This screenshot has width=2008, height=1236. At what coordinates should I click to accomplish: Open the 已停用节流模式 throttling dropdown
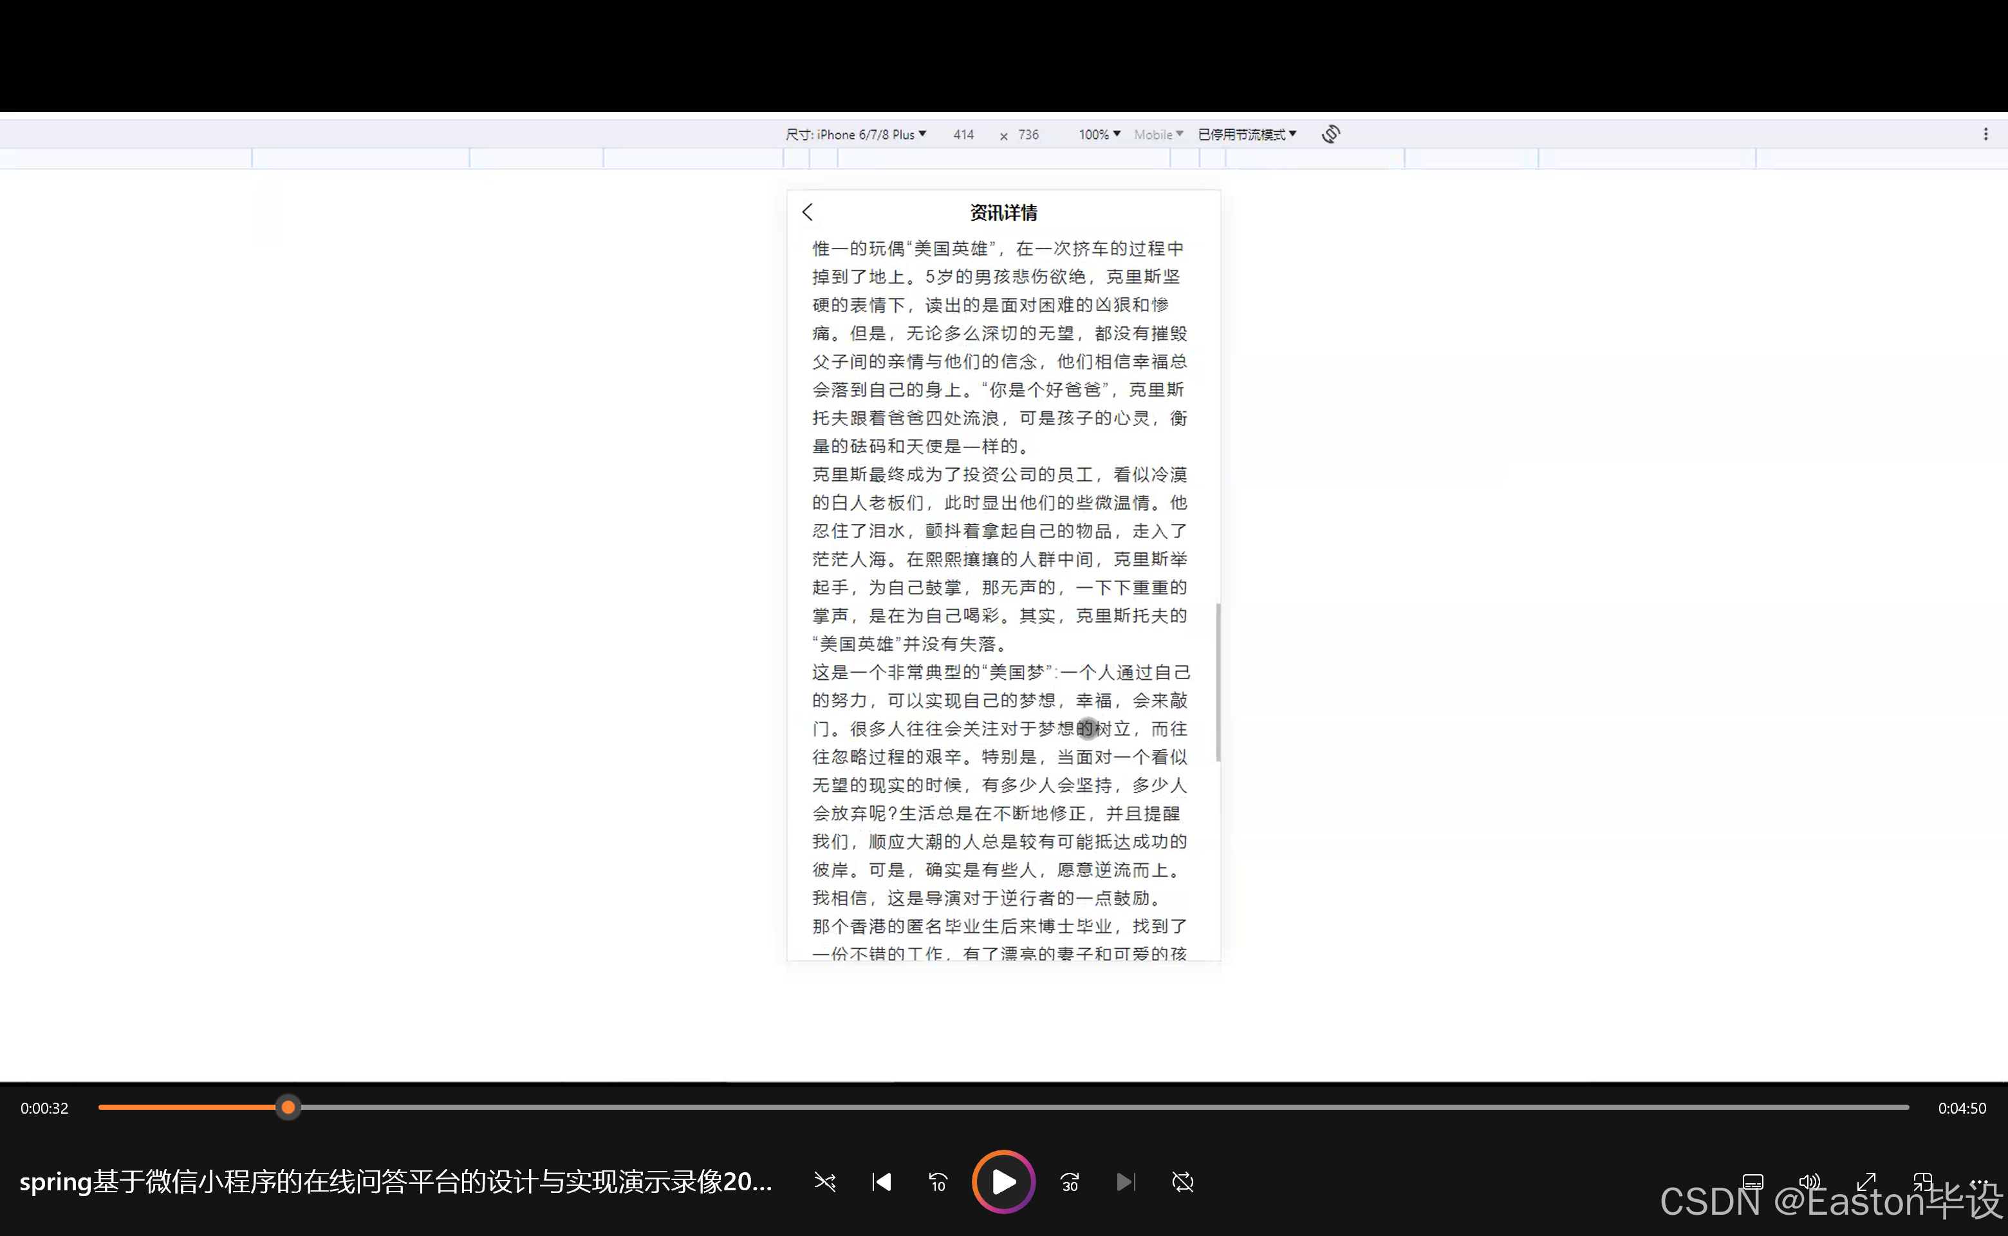[1248, 134]
